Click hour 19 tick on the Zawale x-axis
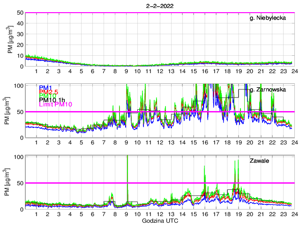Viewport: 300px width, 225px height. 238,214
